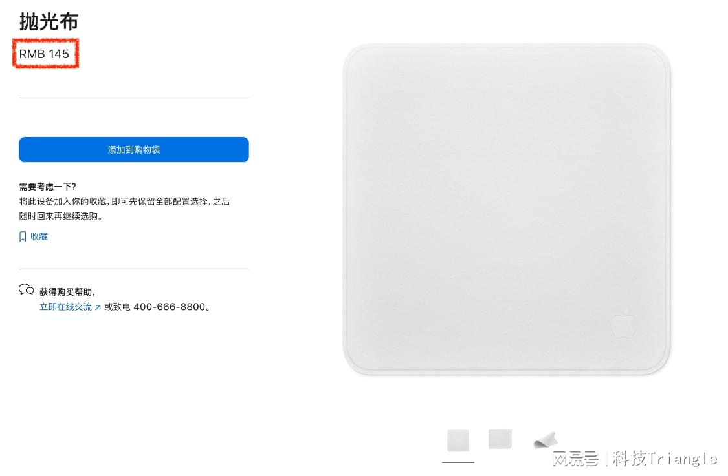
Task: Click the 科技Triangle watermark text
Action: point(665,459)
